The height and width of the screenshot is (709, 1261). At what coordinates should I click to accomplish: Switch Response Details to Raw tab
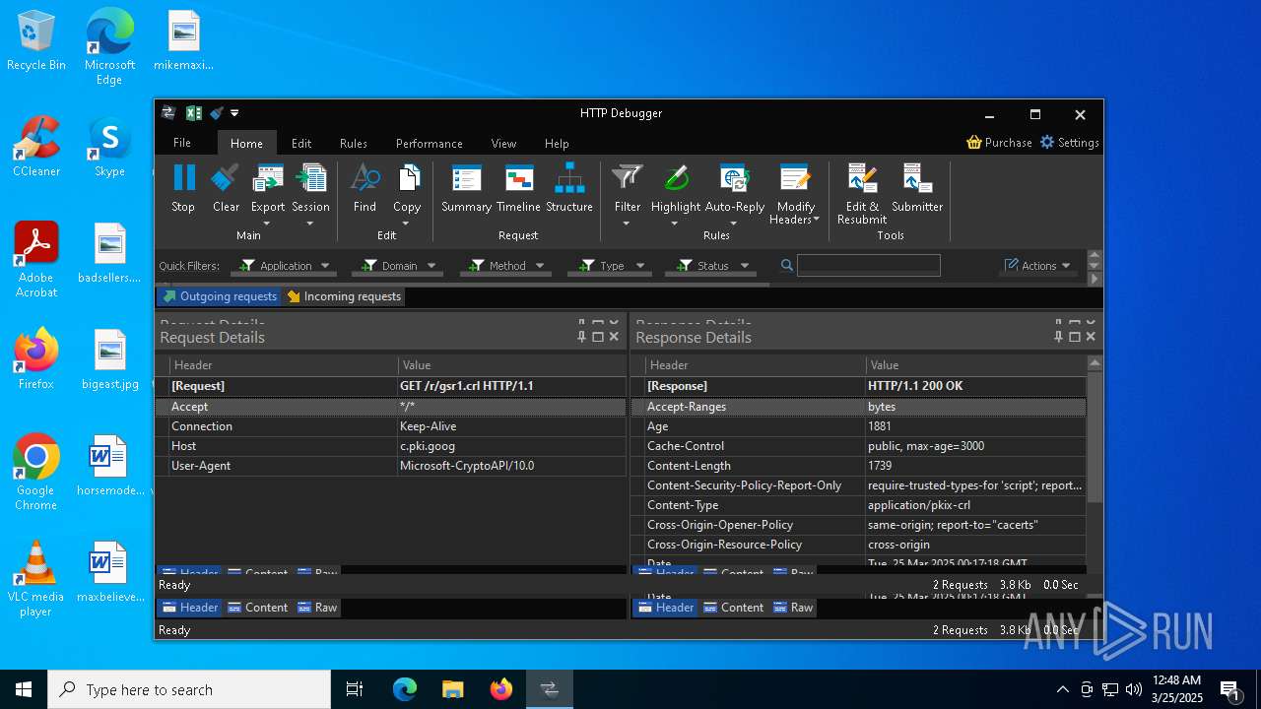click(793, 608)
